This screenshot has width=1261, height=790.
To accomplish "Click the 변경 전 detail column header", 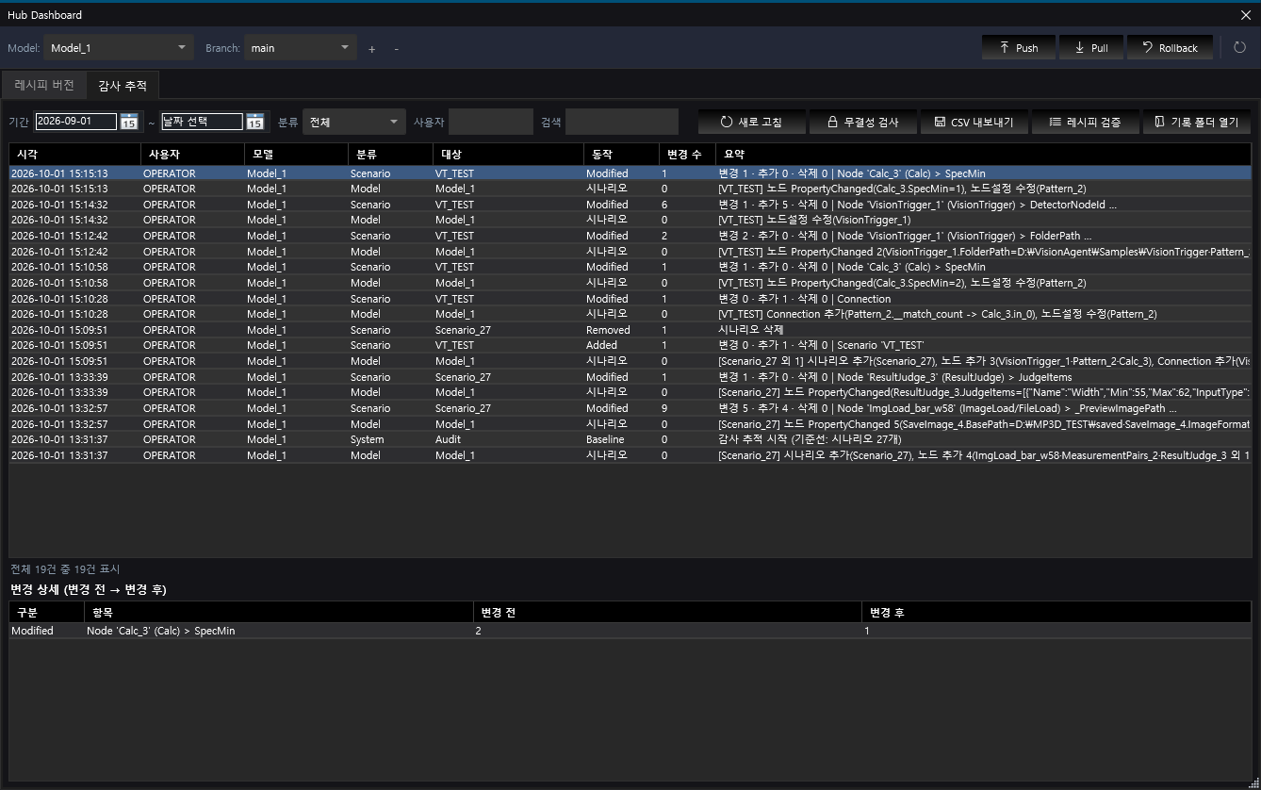I will pos(667,613).
